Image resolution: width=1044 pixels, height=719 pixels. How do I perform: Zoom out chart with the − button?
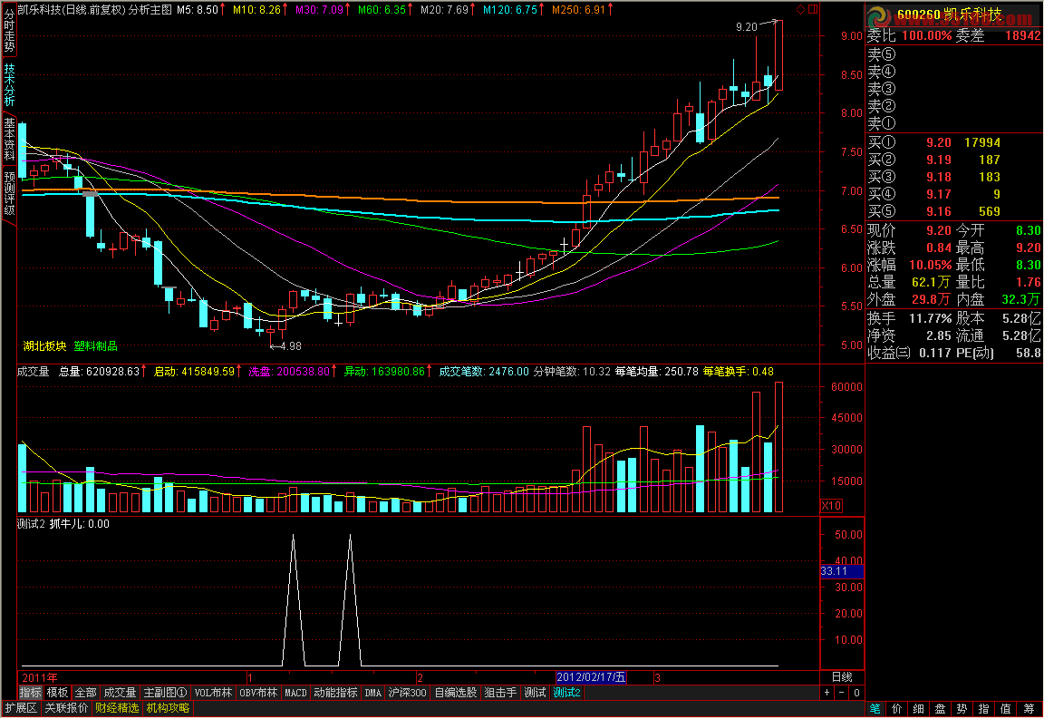(x=842, y=693)
